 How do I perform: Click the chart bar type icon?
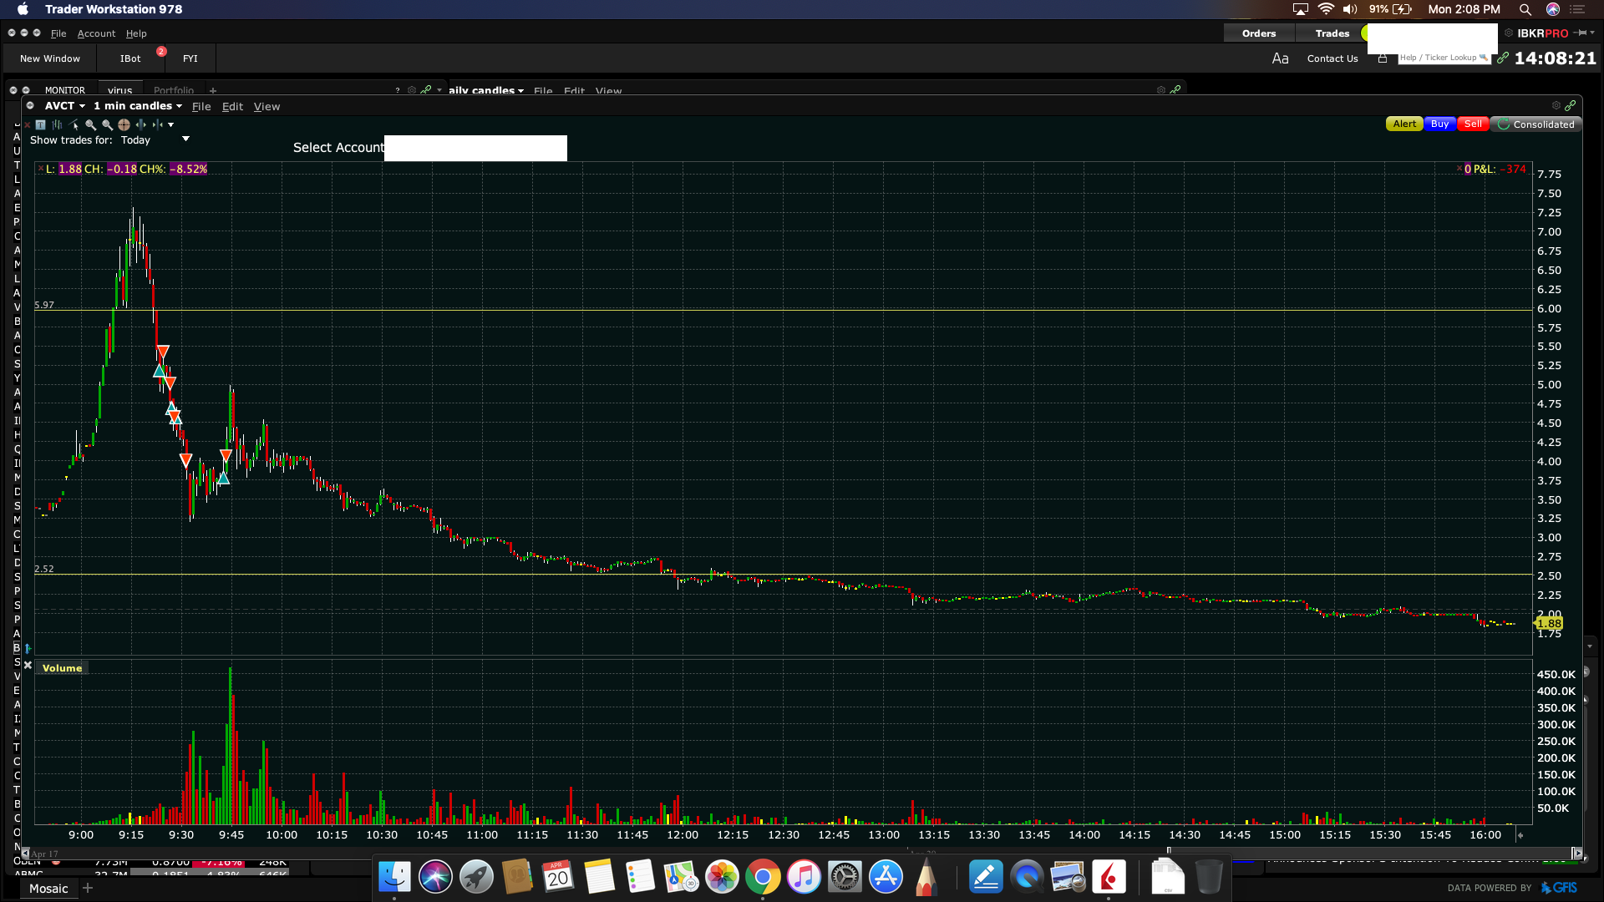57,124
